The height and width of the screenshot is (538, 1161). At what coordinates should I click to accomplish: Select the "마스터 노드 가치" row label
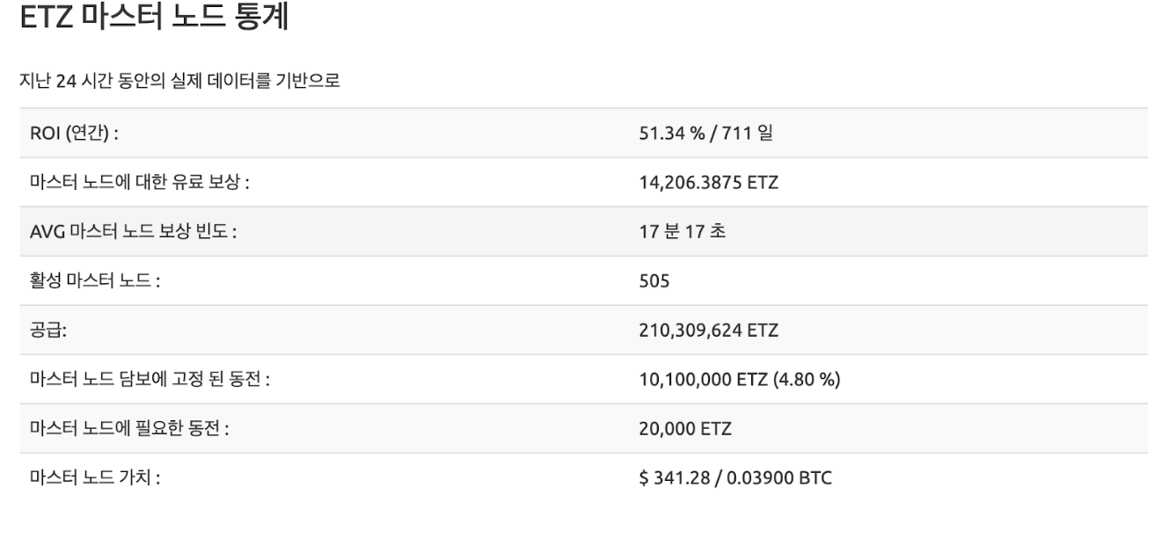pyautogui.click(x=95, y=478)
